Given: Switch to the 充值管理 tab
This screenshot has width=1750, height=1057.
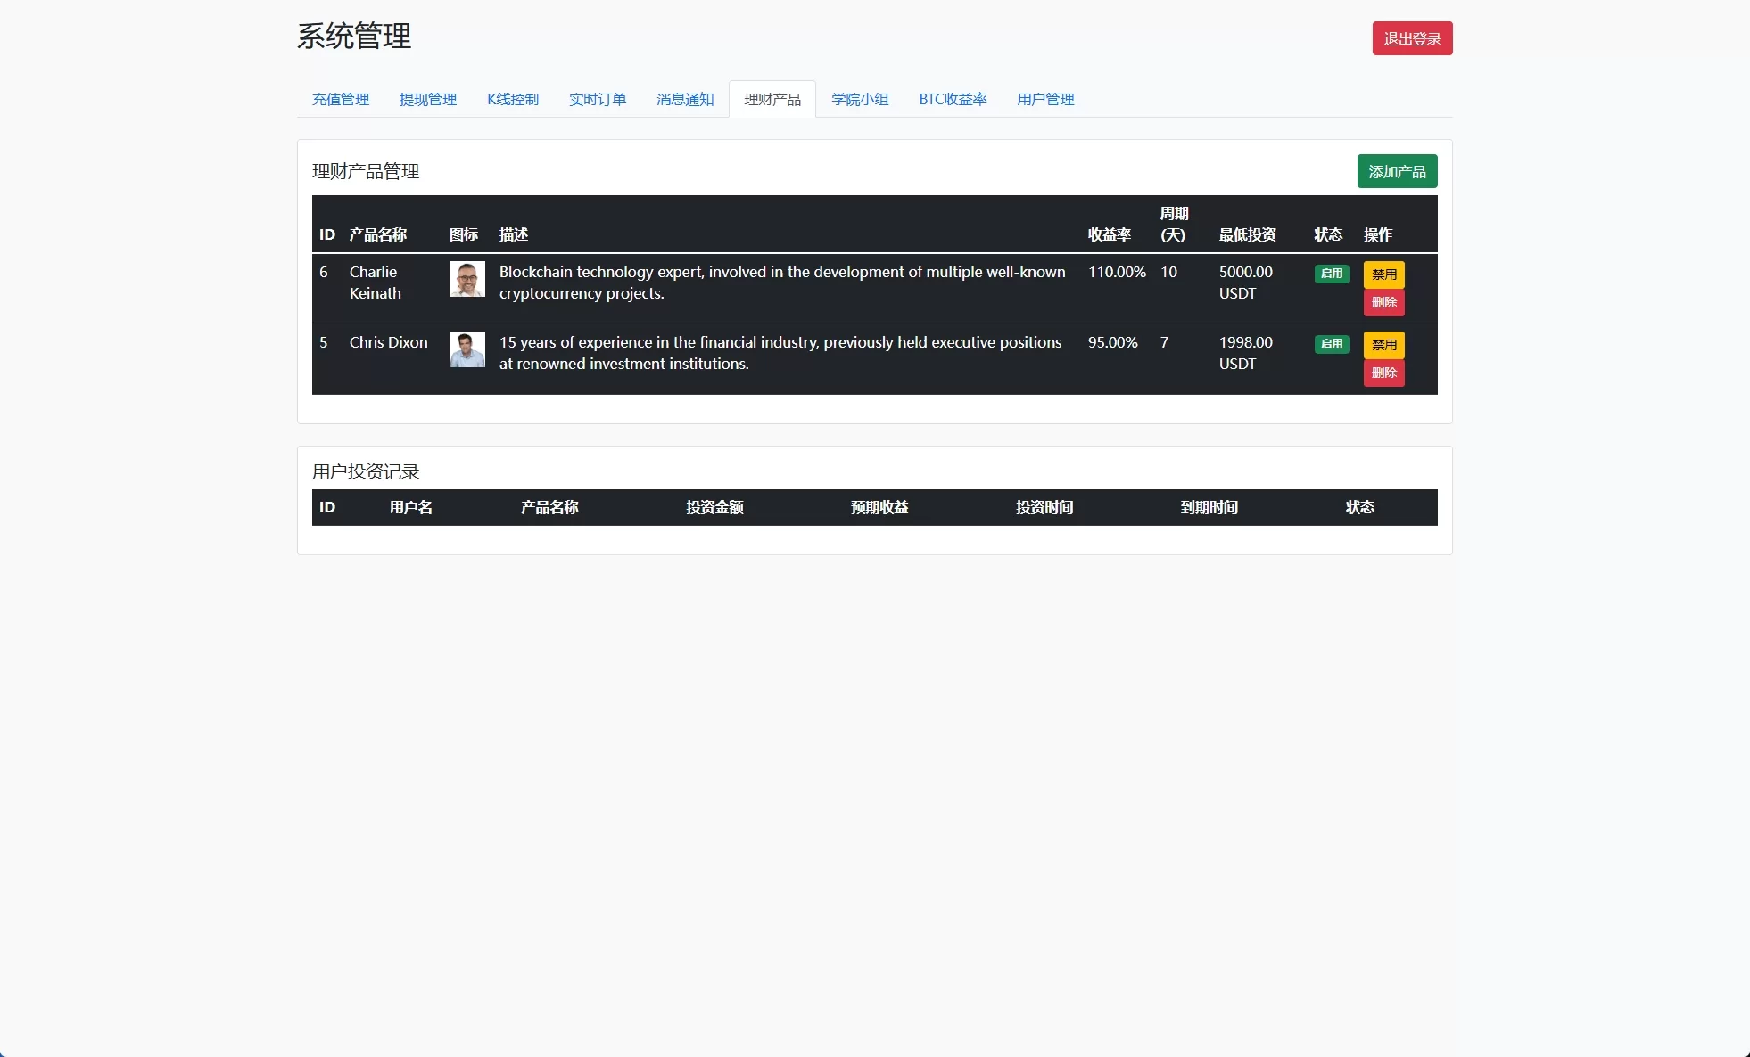Looking at the screenshot, I should pyautogui.click(x=340, y=100).
